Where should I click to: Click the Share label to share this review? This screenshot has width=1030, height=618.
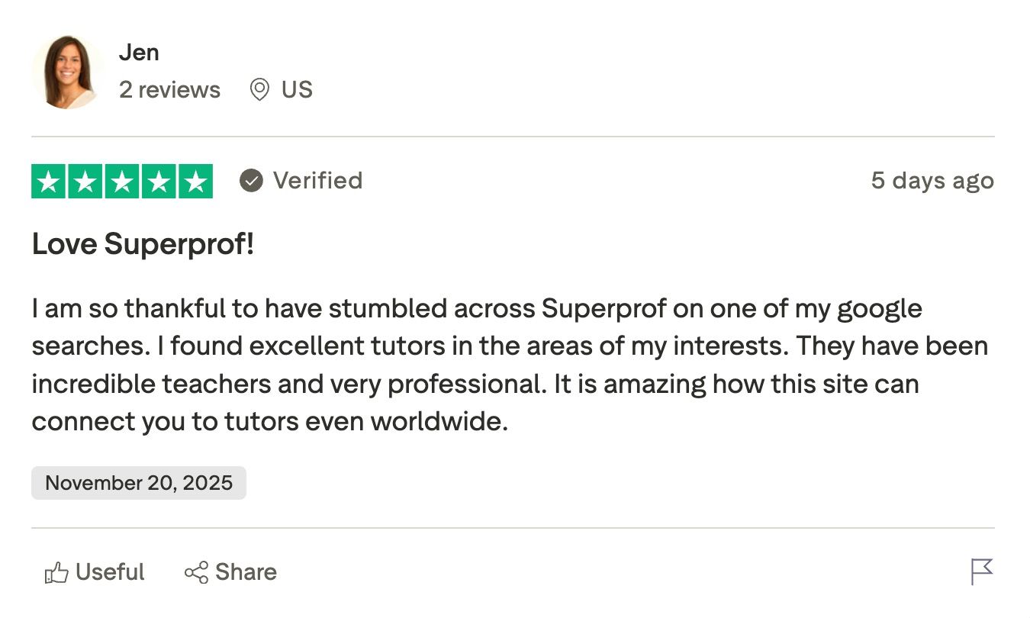(246, 571)
